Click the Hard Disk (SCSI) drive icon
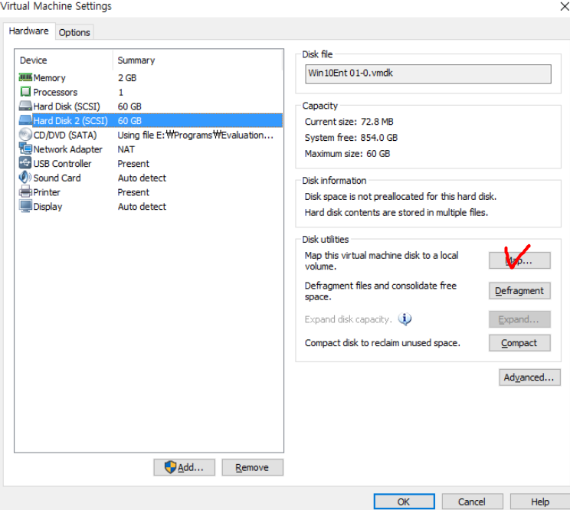Viewport: 570px width, 510px height. [x=25, y=106]
